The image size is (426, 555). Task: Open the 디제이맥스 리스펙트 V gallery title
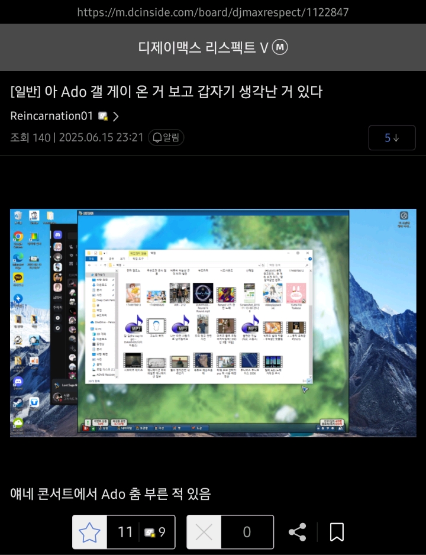pyautogui.click(x=203, y=47)
